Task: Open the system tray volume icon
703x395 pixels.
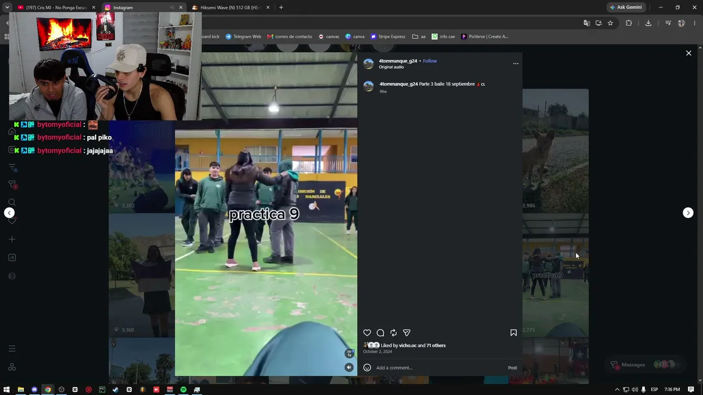Action: tap(634, 390)
